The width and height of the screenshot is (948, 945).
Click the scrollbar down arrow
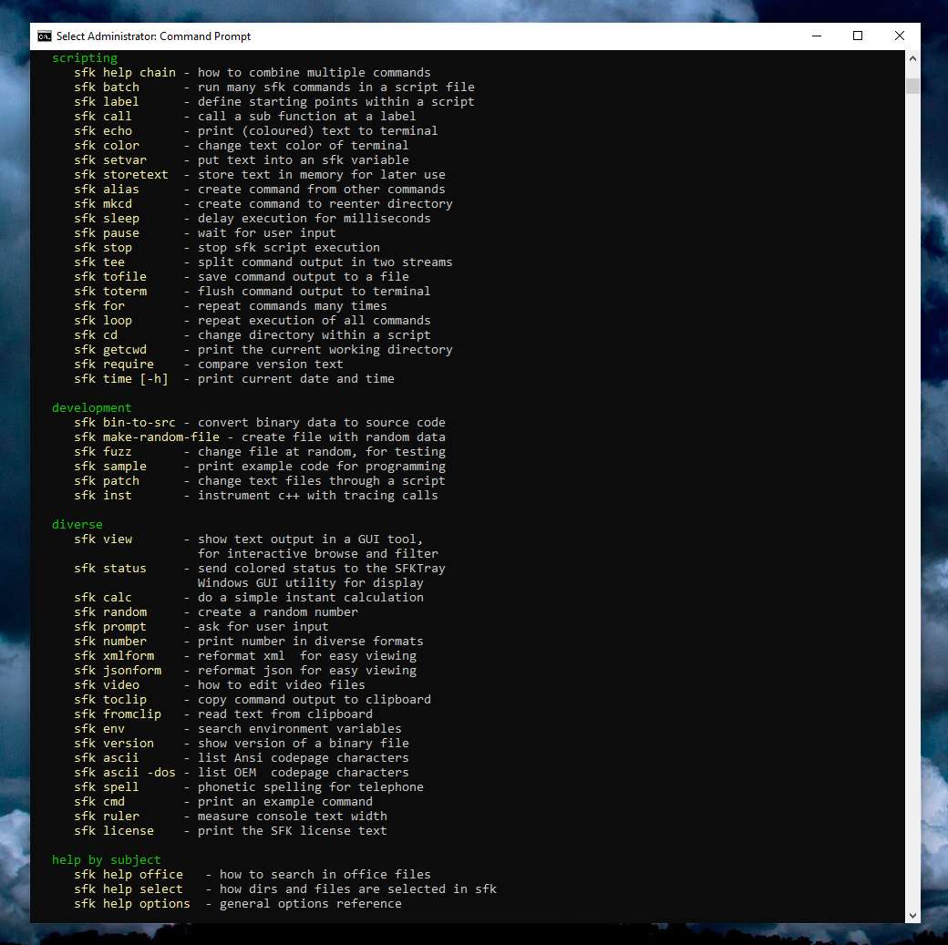pyautogui.click(x=912, y=915)
